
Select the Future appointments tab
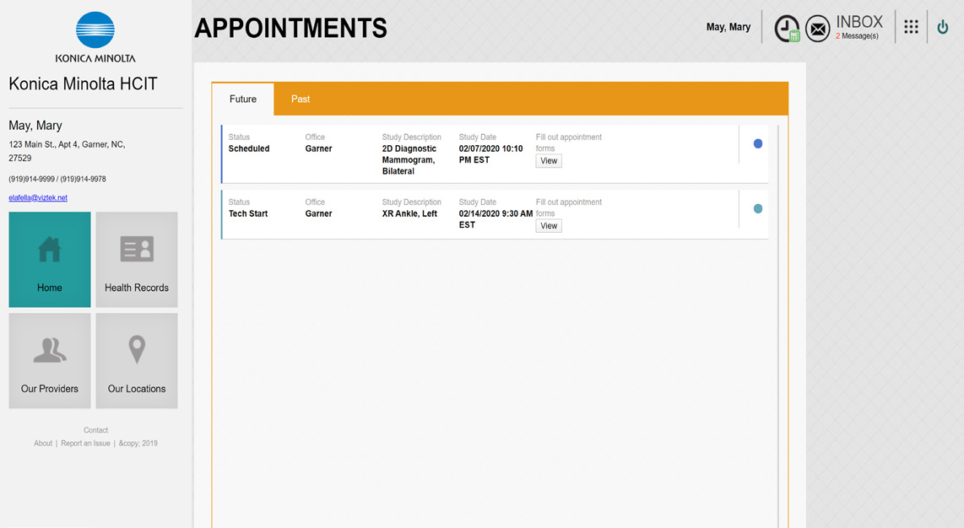[x=243, y=99]
